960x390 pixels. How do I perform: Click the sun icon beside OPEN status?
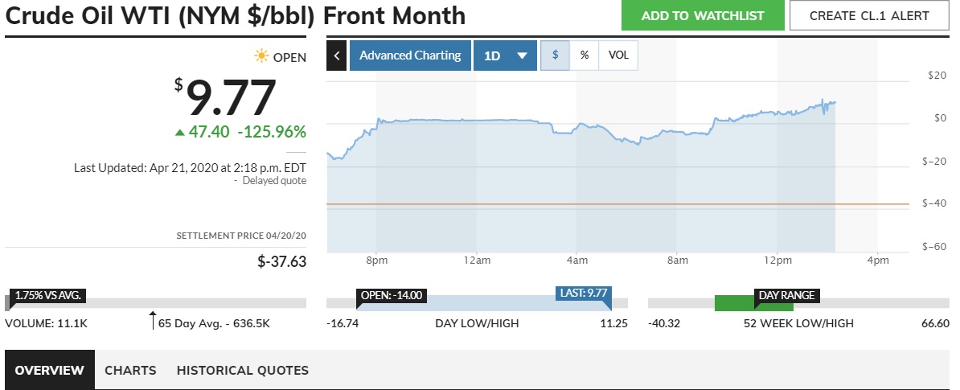click(x=261, y=56)
